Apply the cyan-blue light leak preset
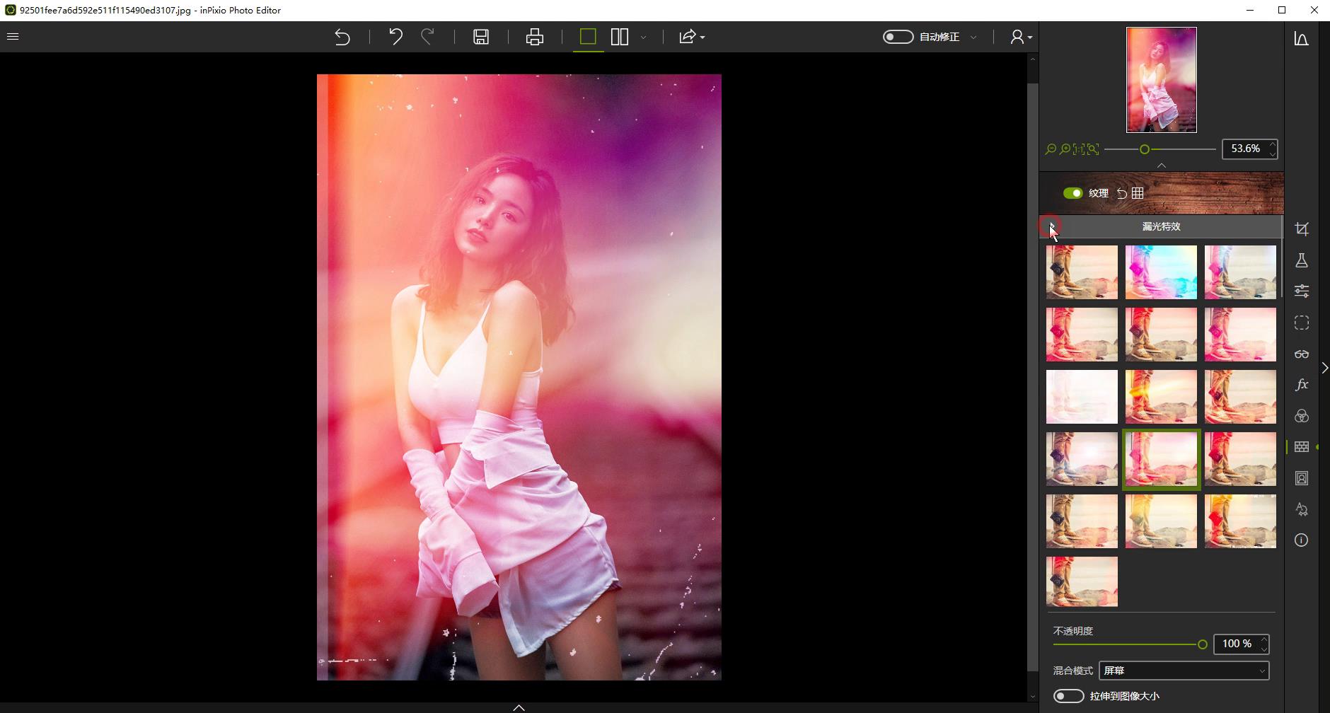Screen dimensions: 1330x713 [1162, 272]
